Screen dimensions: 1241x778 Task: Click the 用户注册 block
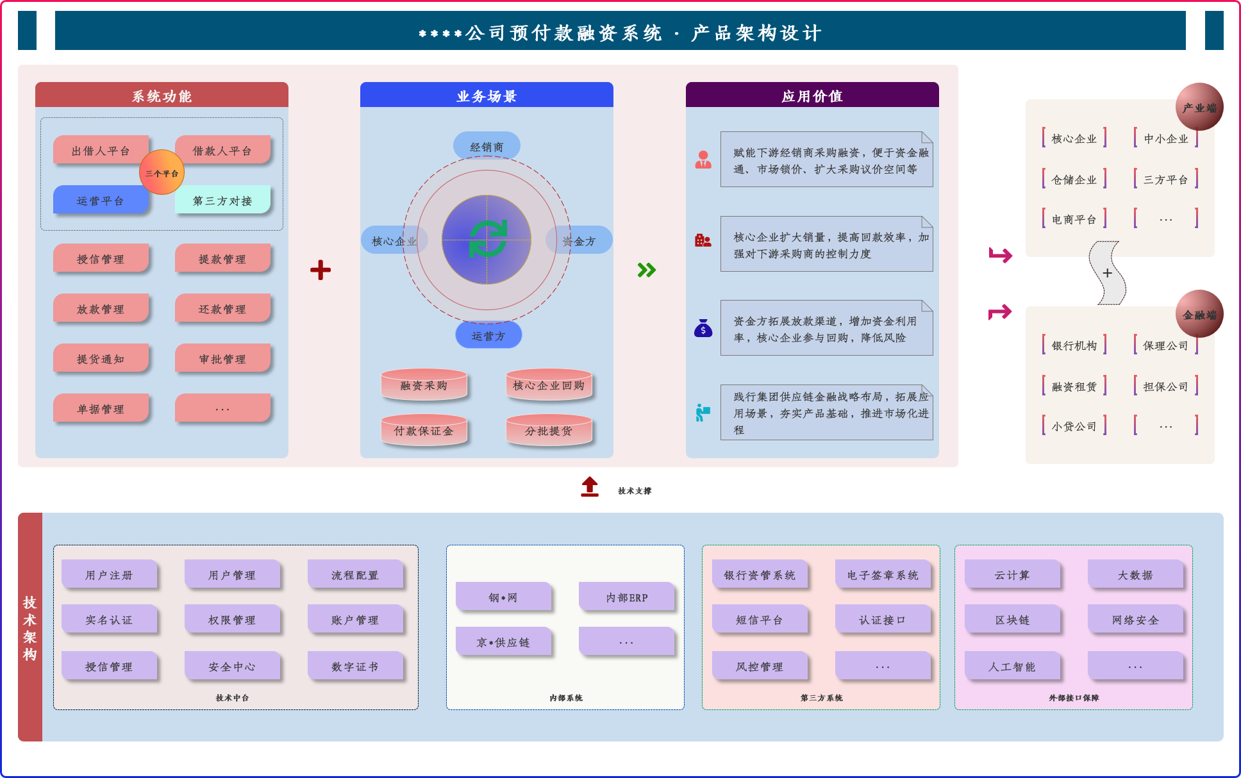(x=109, y=574)
